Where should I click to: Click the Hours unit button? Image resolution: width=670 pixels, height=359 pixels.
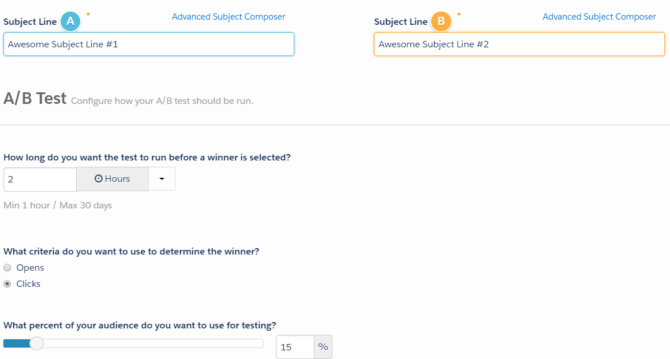point(113,178)
